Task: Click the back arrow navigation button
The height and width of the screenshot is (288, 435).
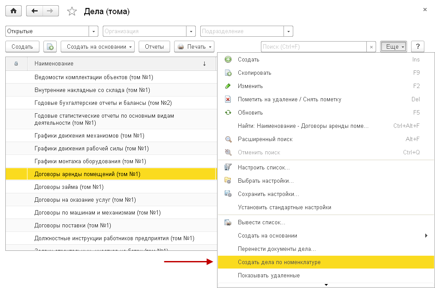Action: point(35,11)
